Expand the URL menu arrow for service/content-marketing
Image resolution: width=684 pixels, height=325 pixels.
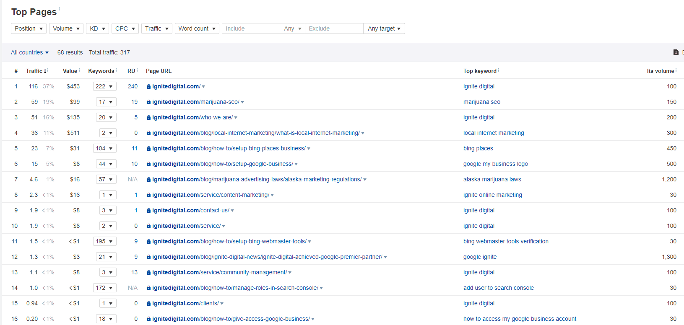272,195
